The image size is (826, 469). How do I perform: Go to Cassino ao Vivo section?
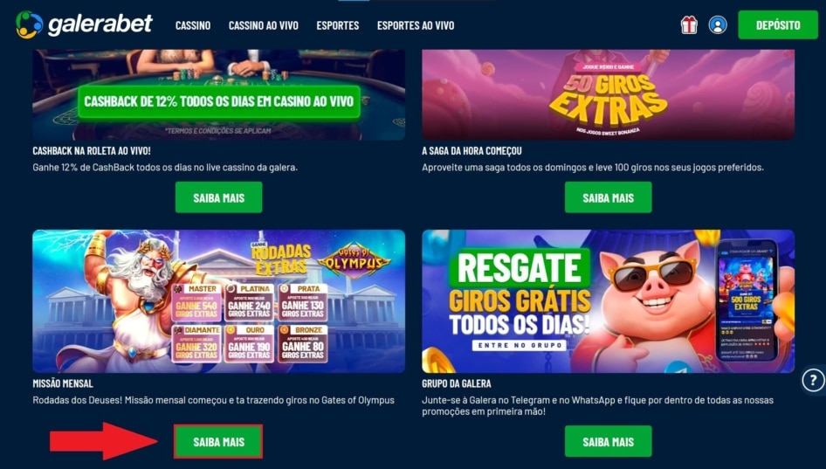point(264,25)
